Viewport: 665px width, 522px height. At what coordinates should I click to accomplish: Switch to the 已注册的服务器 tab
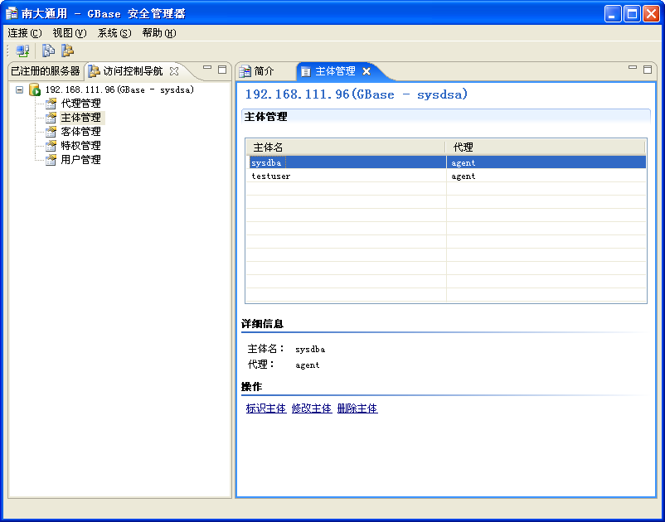[x=45, y=71]
